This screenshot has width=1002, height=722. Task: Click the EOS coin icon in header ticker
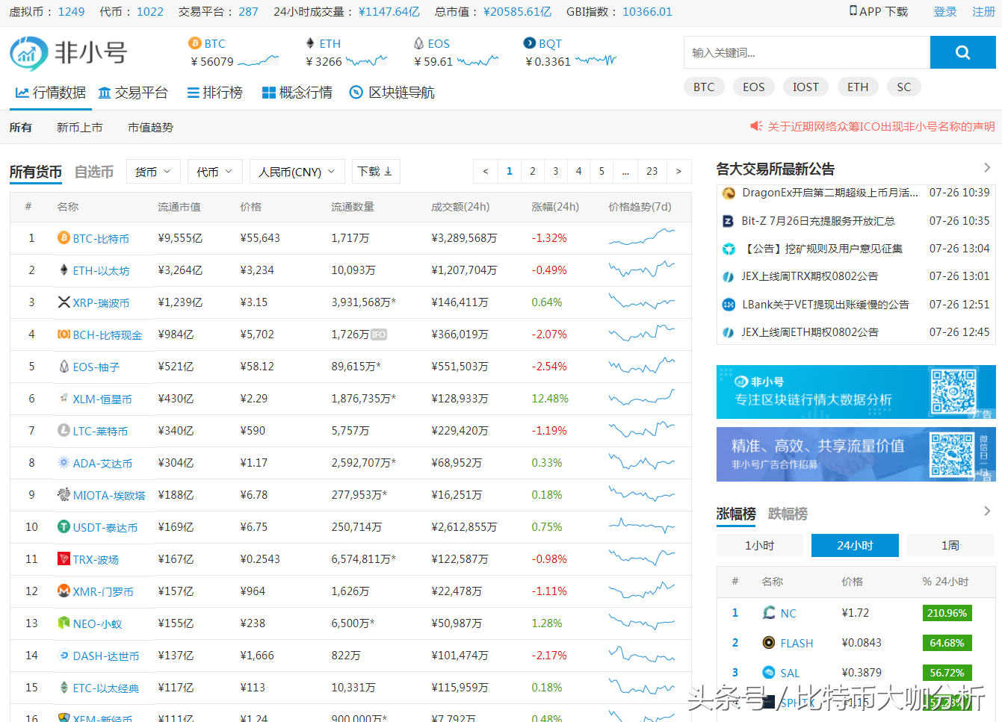419,43
